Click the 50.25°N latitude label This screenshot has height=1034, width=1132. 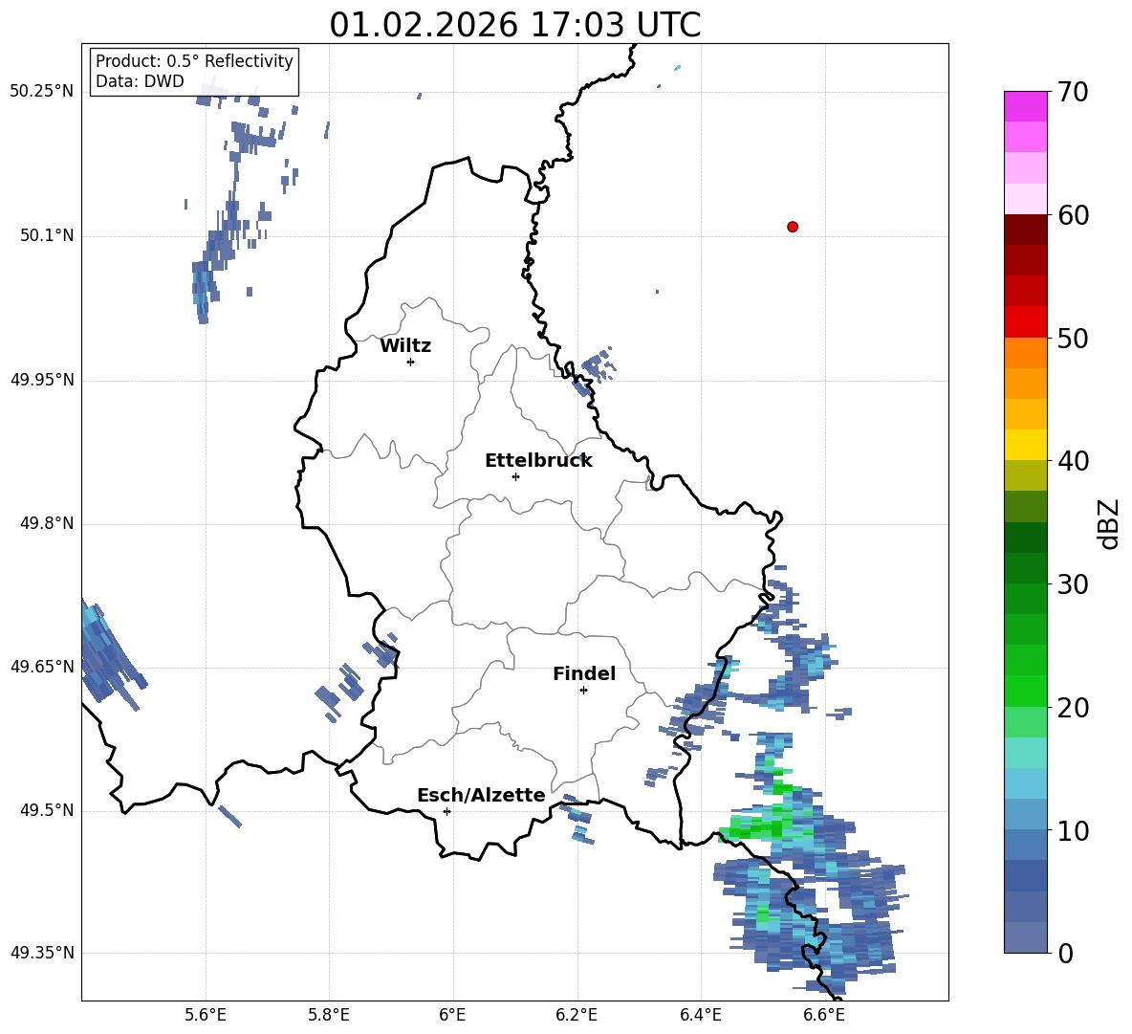[x=42, y=92]
